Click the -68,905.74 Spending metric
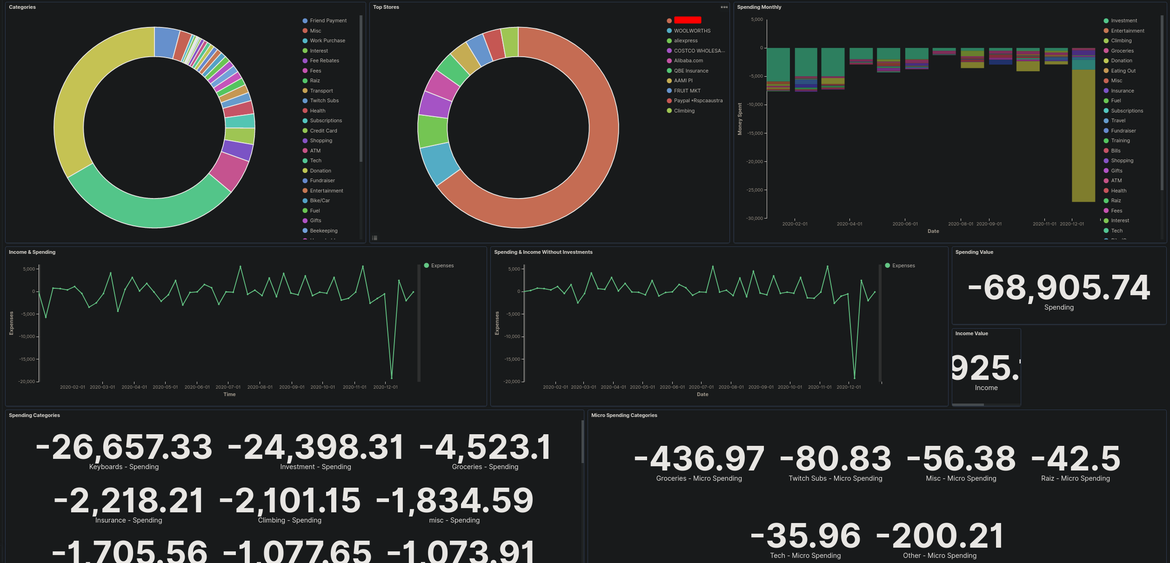Image resolution: width=1170 pixels, height=563 pixels. pyautogui.click(x=1059, y=288)
